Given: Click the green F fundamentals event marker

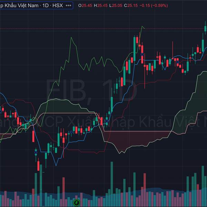Looking at the screenshot, I should [77, 203].
